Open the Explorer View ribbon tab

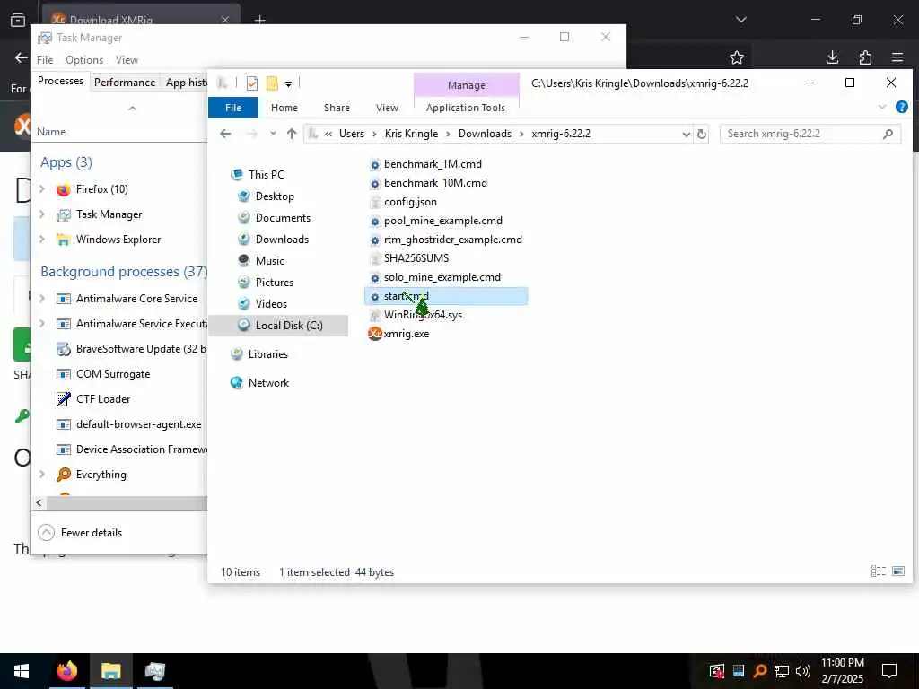pyautogui.click(x=387, y=108)
